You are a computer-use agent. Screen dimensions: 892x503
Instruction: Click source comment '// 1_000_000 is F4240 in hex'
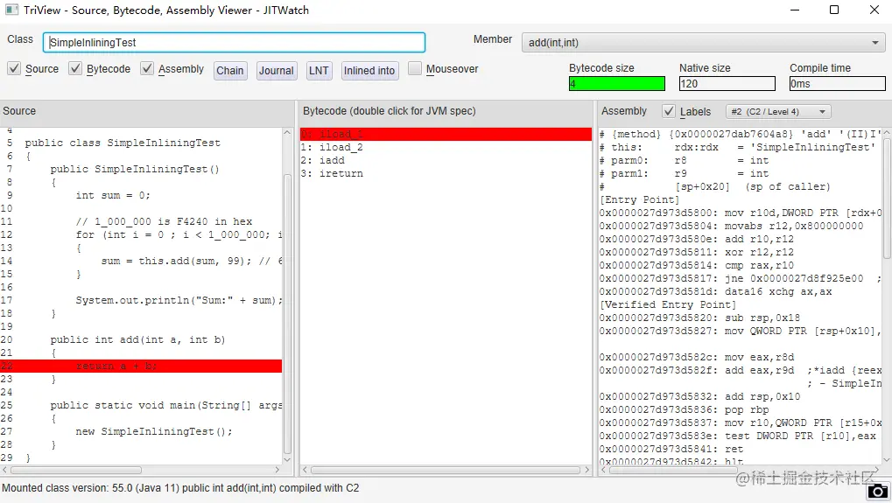[164, 221]
